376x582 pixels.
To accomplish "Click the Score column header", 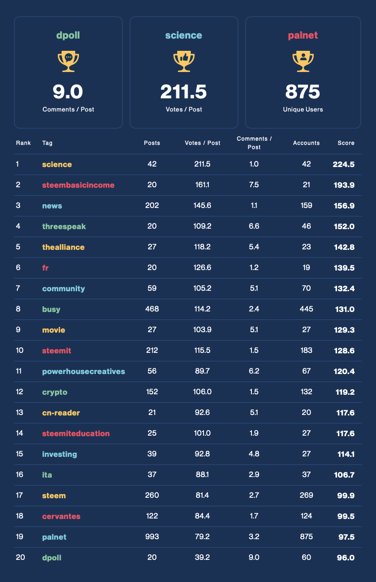I will point(346,143).
